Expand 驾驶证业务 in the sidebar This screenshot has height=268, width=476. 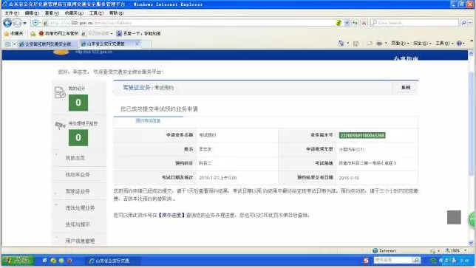[78, 191]
